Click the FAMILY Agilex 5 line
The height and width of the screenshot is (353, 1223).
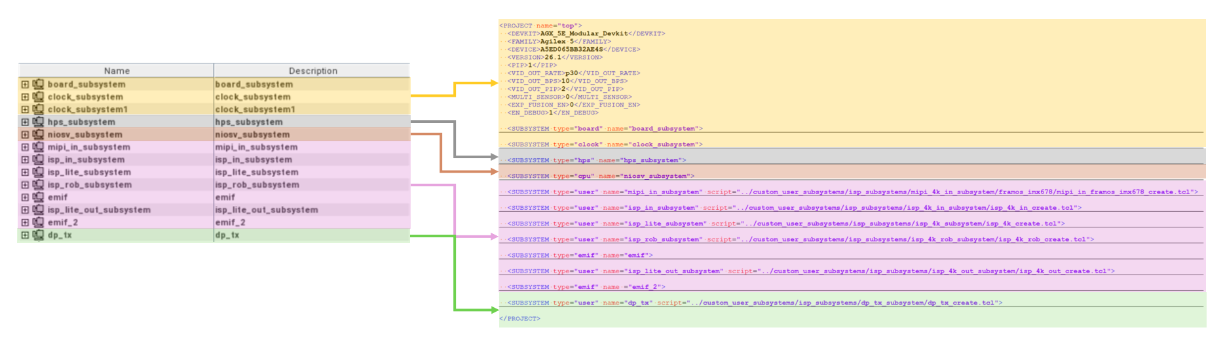tap(559, 42)
